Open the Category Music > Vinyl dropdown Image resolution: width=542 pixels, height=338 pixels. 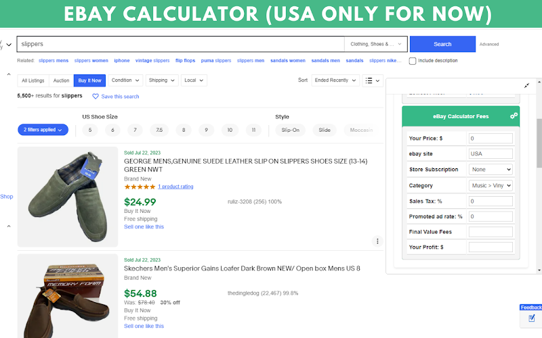click(x=491, y=185)
